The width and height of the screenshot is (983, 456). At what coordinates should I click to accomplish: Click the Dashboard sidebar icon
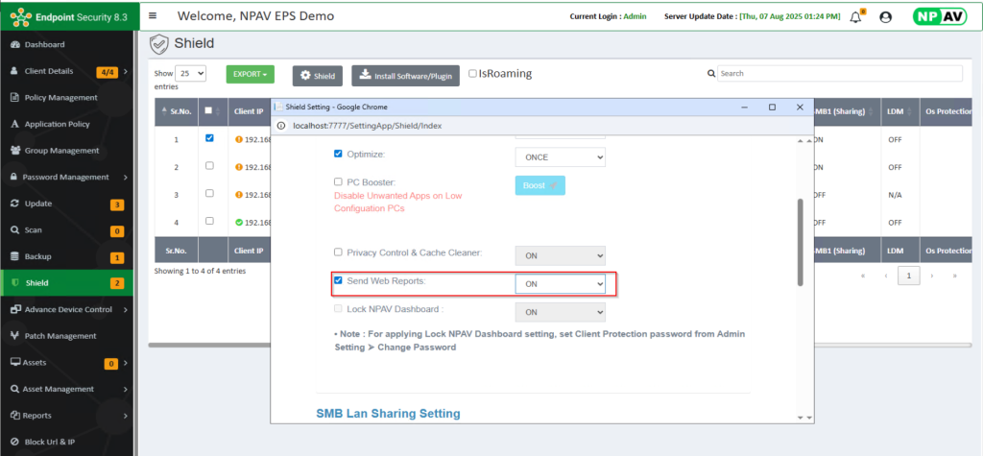(14, 45)
